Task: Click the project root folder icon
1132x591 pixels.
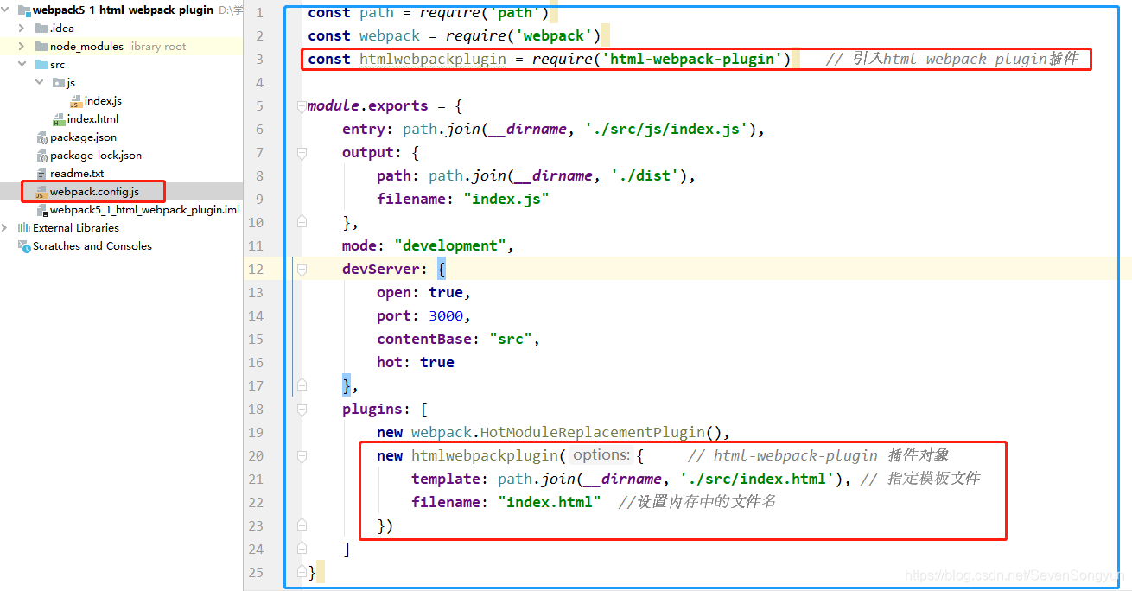Action: click(23, 10)
